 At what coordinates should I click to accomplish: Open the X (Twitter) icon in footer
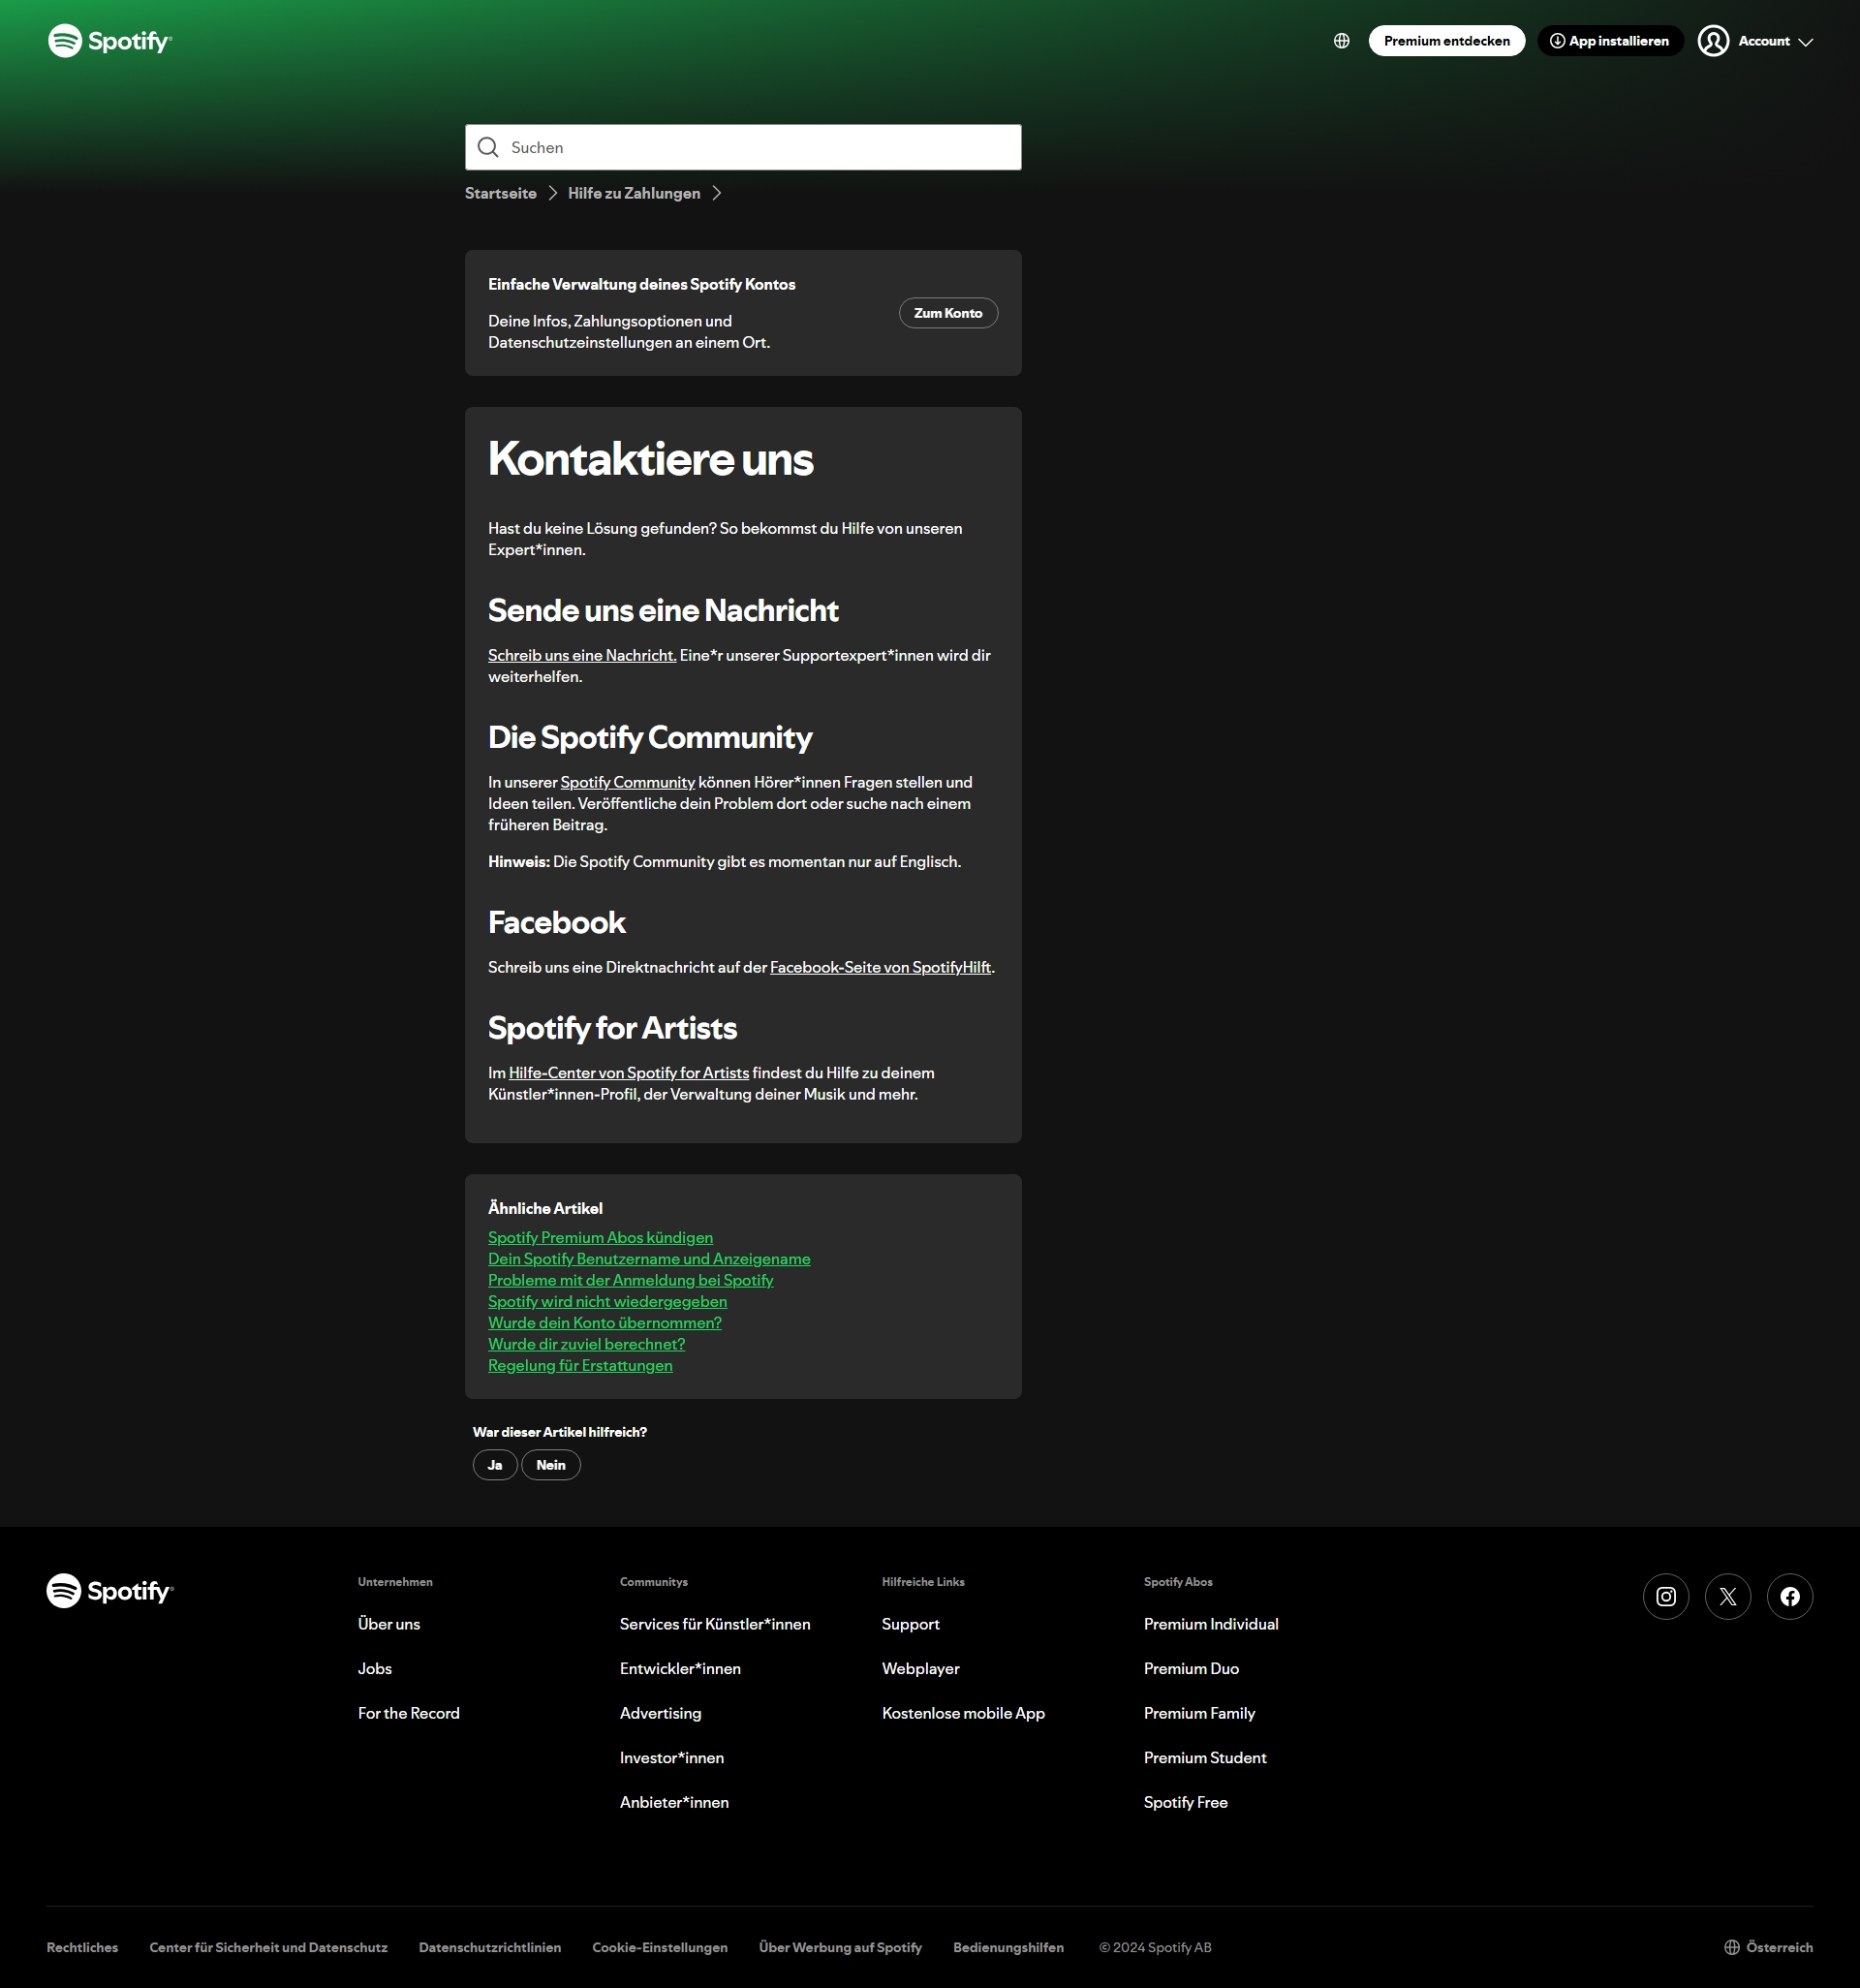click(x=1728, y=1596)
